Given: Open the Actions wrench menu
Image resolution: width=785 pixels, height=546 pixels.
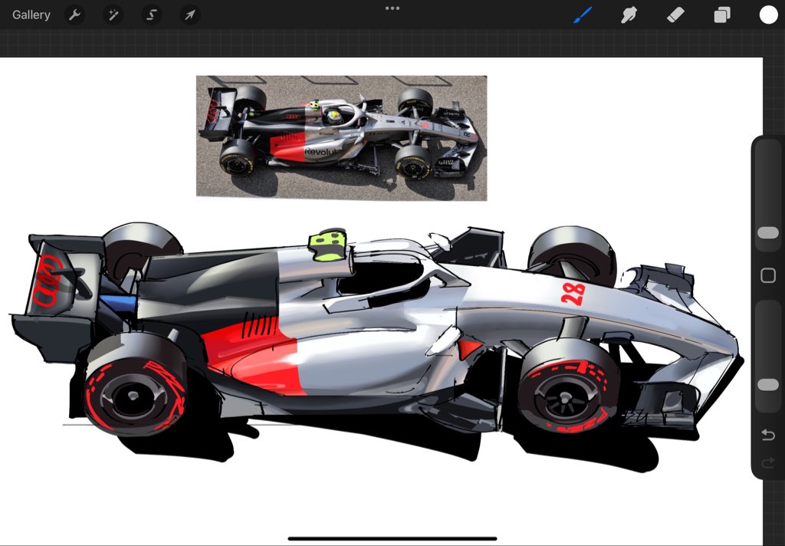Looking at the screenshot, I should (74, 15).
